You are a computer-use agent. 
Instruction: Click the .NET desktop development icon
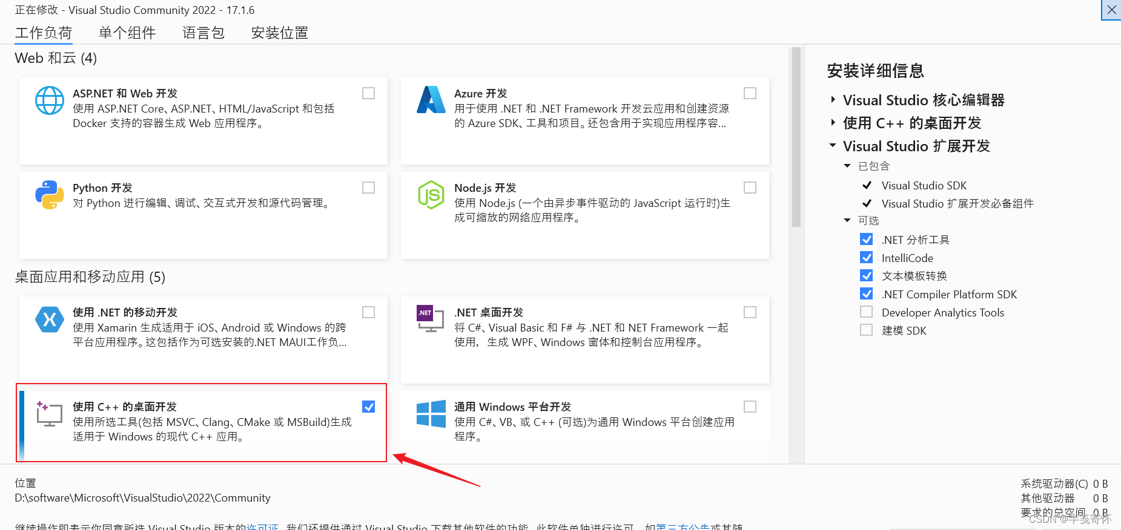click(431, 319)
